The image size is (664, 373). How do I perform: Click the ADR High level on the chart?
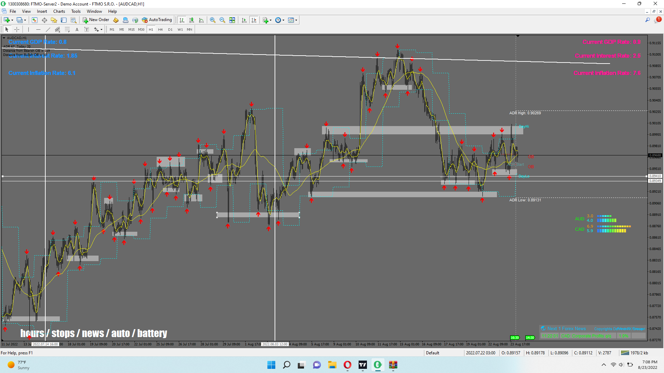click(x=525, y=113)
